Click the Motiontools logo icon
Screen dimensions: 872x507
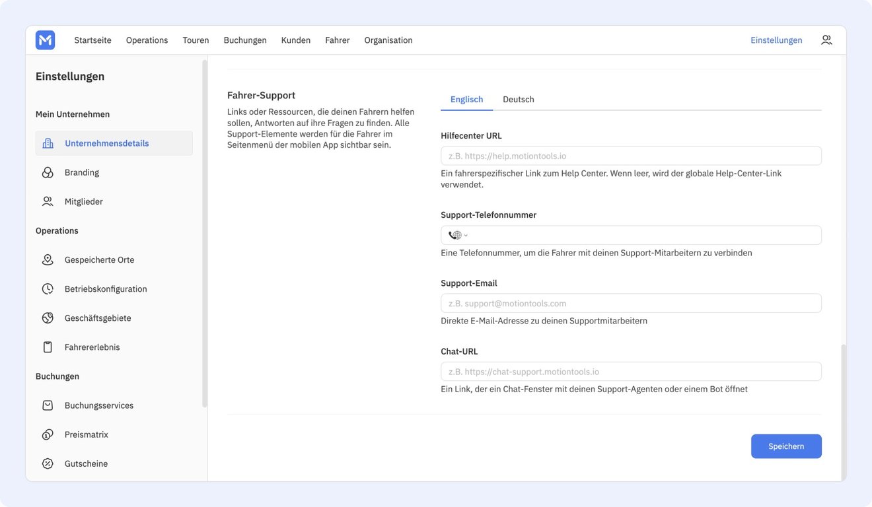[x=45, y=40]
